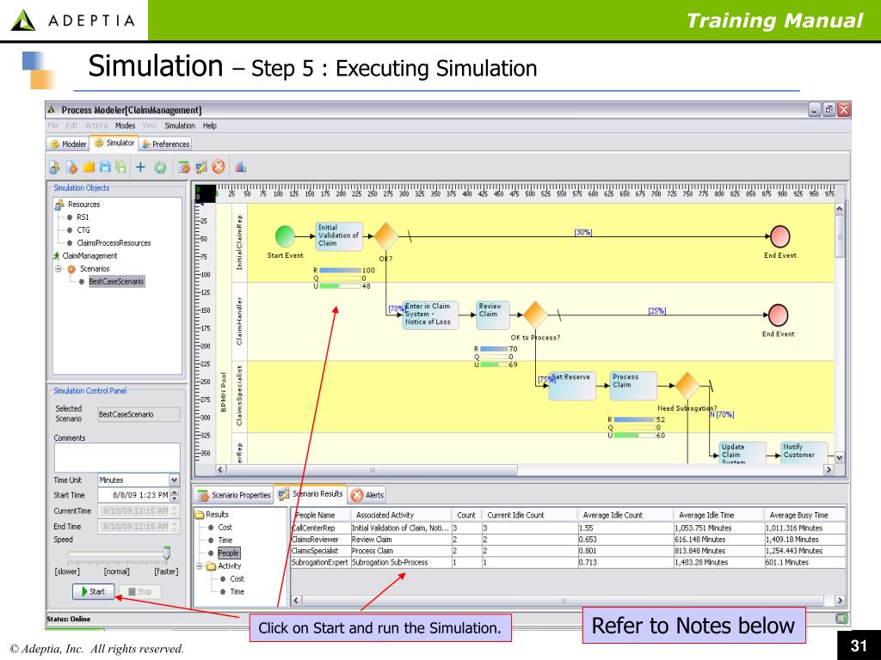Collapse the Scenarios tree node
The image size is (881, 660).
click(58, 269)
